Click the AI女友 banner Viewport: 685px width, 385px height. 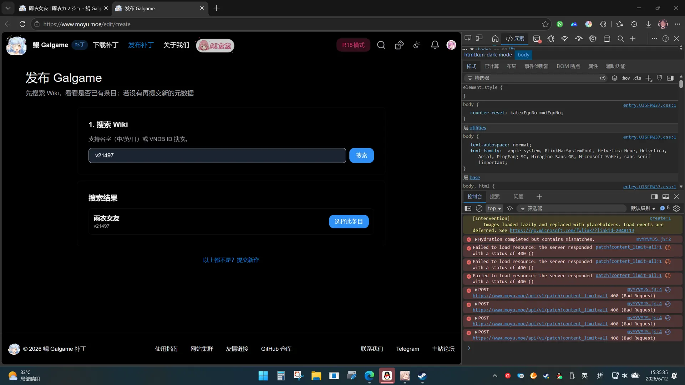coord(215,45)
